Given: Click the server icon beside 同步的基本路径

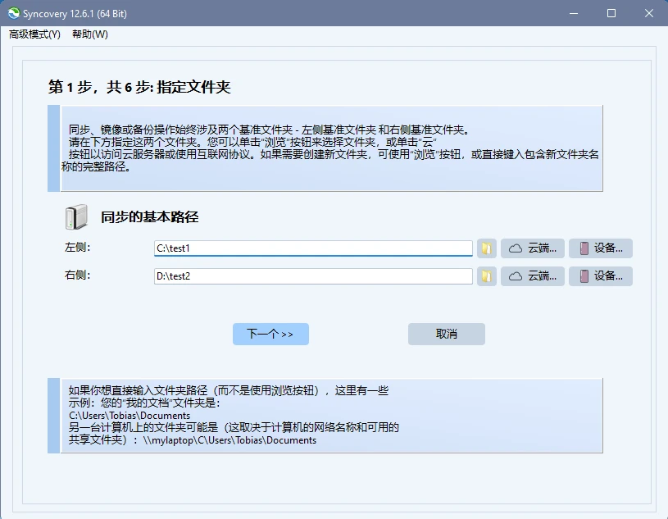Looking at the screenshot, I should (76, 216).
